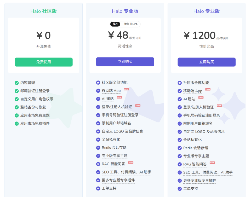The image size is (251, 197).
Task: Click the star icon beside 社区版全部功能 in monthly plan
Action: 98,83
